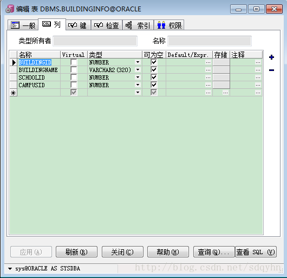Click the database icon in title bar
The image size is (287, 278).
[x=10, y=9]
